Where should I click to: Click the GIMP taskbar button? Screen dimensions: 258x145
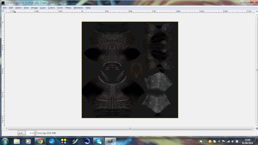click(x=110, y=141)
